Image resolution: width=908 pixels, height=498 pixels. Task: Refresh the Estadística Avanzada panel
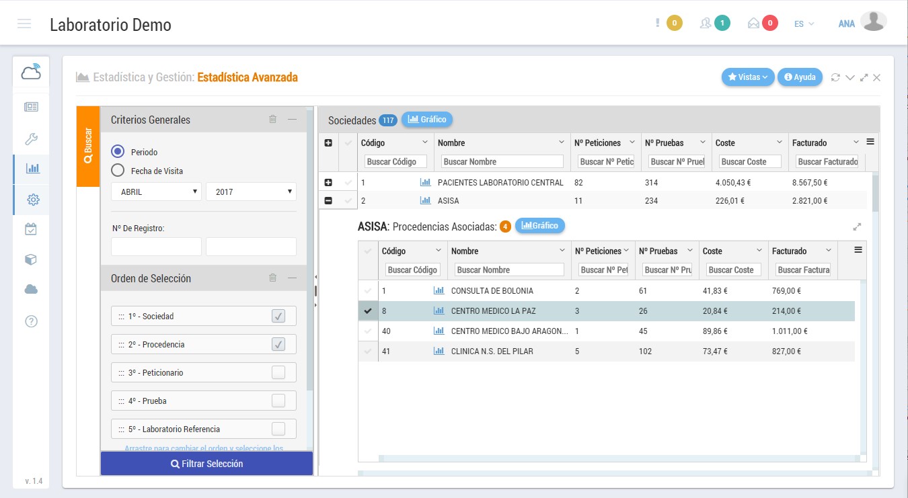pyautogui.click(x=836, y=77)
